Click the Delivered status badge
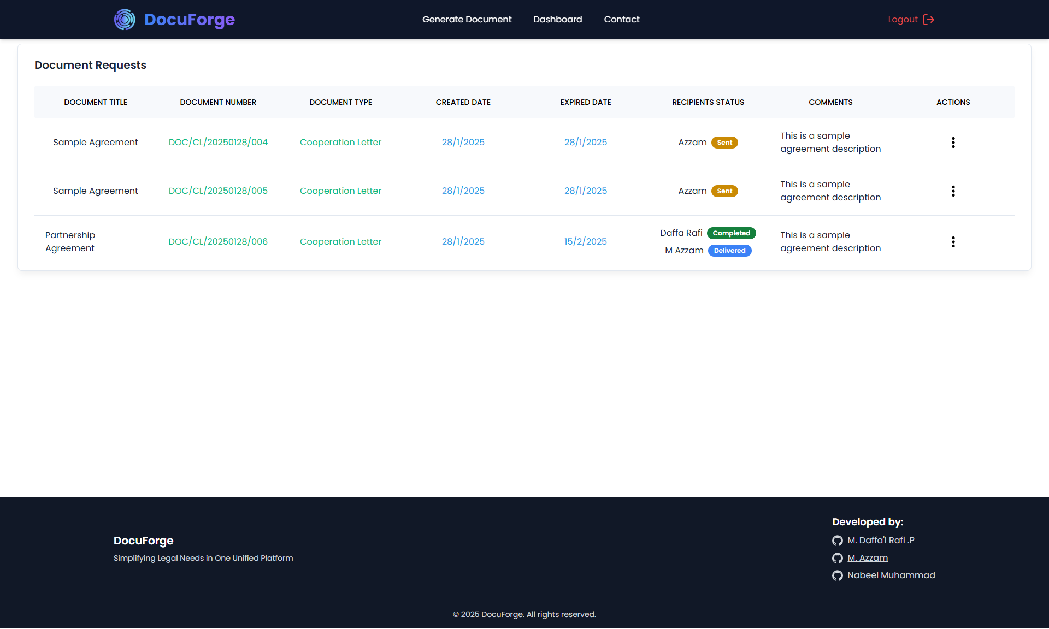Image resolution: width=1049 pixels, height=629 pixels. pyautogui.click(x=729, y=251)
